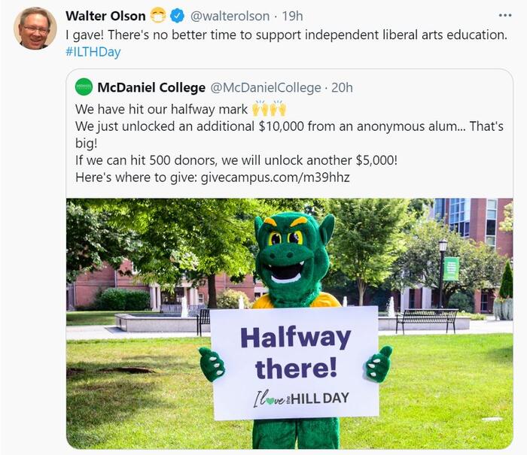Click the "I love the Hill Day" logo
Screen dimensions: 527x455
(300, 399)
